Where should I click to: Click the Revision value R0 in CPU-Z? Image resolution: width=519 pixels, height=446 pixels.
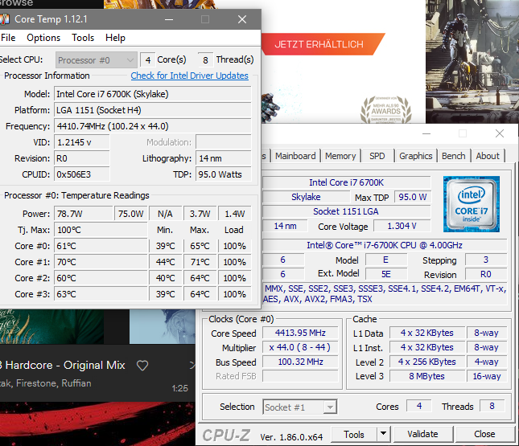tap(486, 274)
